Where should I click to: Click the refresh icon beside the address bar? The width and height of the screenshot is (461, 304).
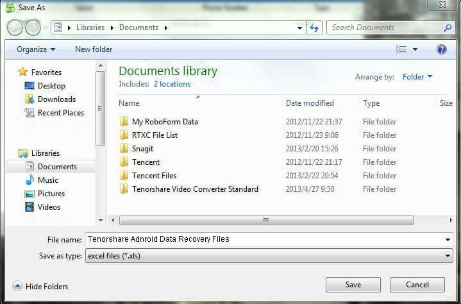pyautogui.click(x=314, y=28)
